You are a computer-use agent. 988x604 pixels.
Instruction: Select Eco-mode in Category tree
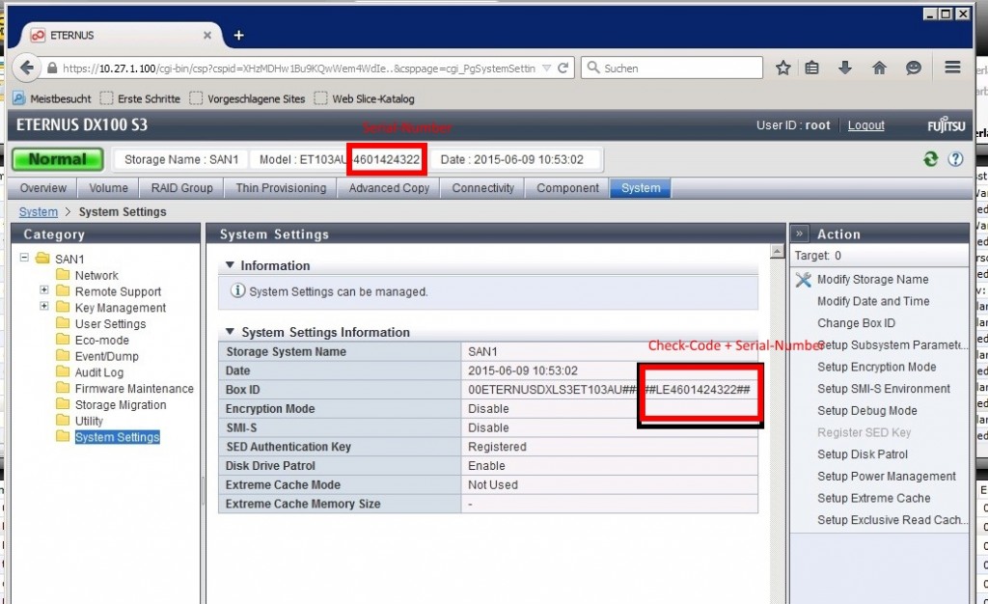pos(101,340)
